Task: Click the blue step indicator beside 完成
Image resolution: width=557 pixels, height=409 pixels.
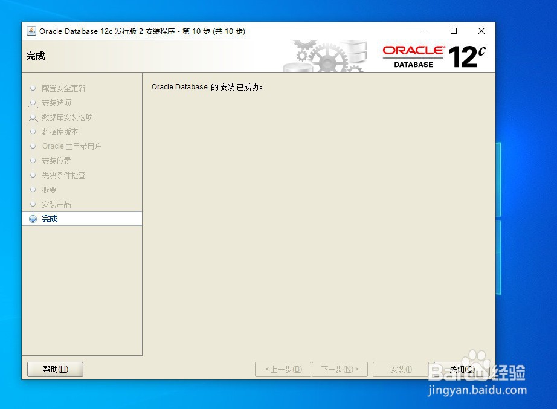Action: (33, 219)
